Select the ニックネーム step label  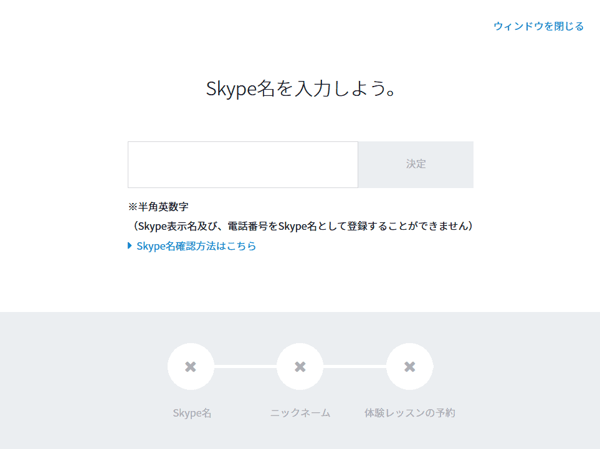(300, 413)
